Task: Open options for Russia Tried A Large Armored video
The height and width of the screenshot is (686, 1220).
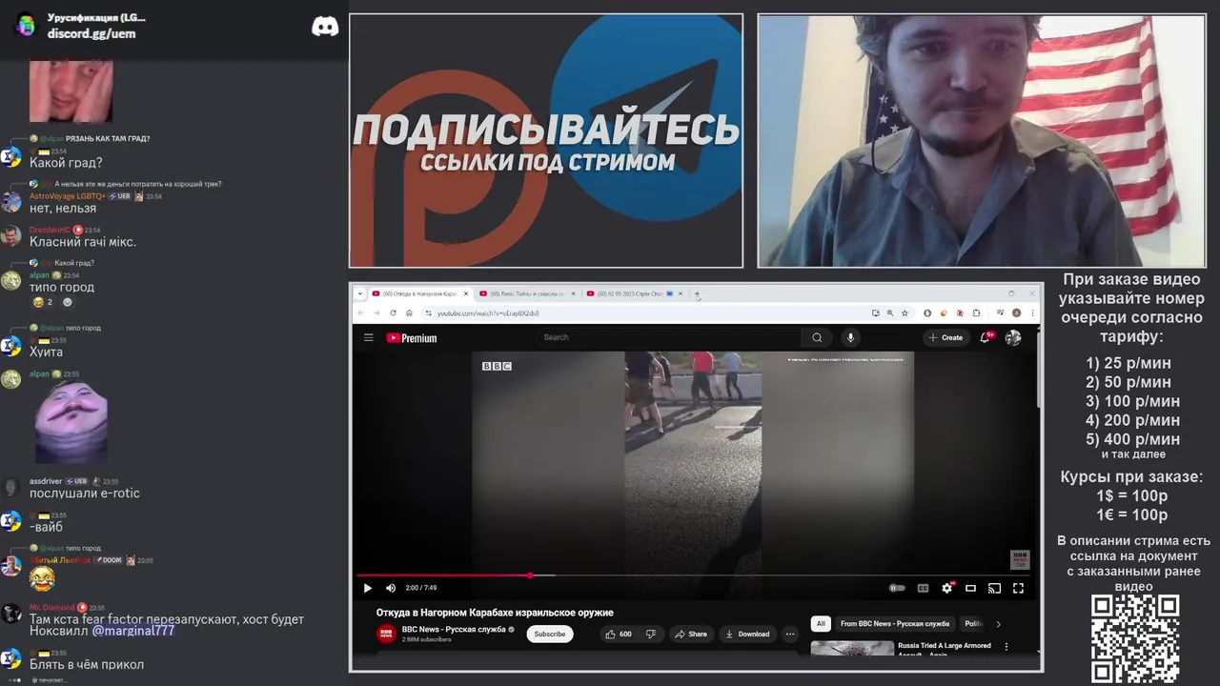Action: click(x=1006, y=647)
